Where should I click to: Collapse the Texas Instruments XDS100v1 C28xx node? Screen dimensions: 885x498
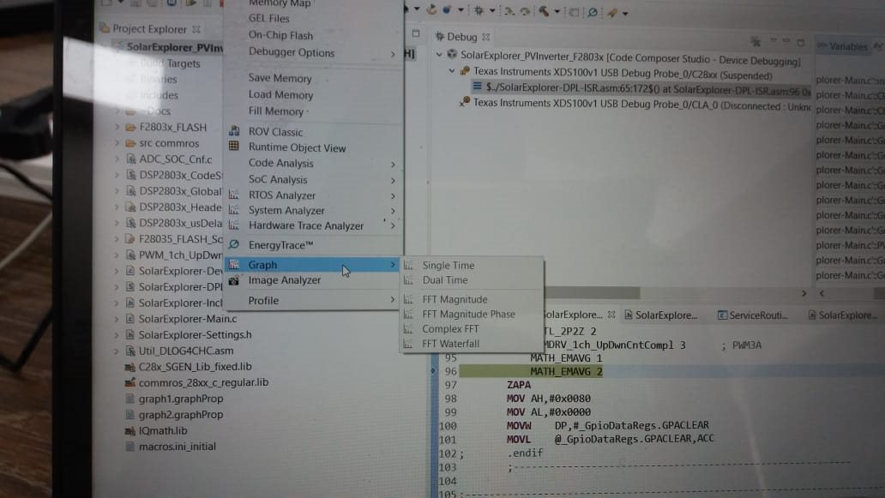pos(452,71)
